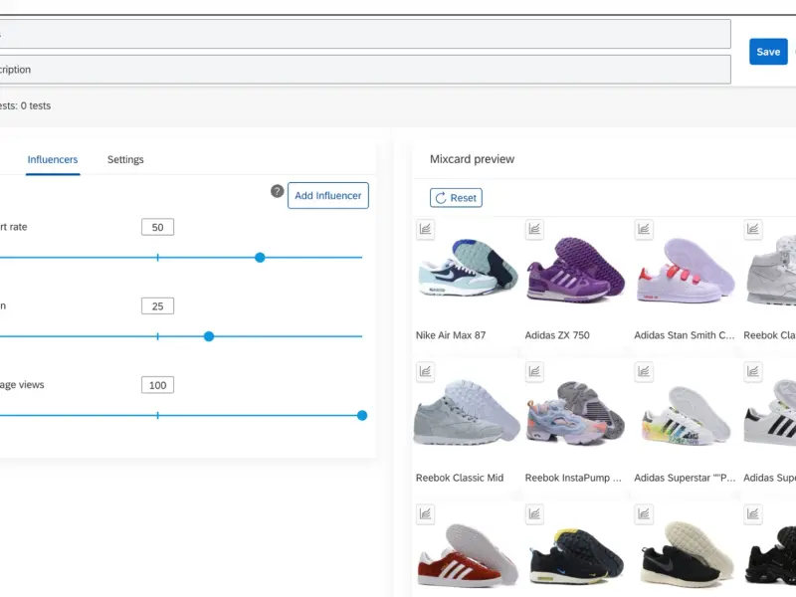The image size is (796, 597).
Task: Open analytics icon on Adidas Stan Smith card
Action: coord(644,230)
